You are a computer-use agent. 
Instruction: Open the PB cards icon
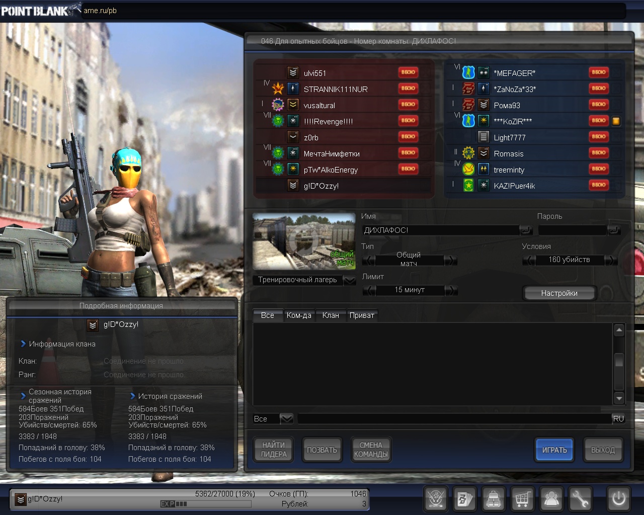pos(464,499)
